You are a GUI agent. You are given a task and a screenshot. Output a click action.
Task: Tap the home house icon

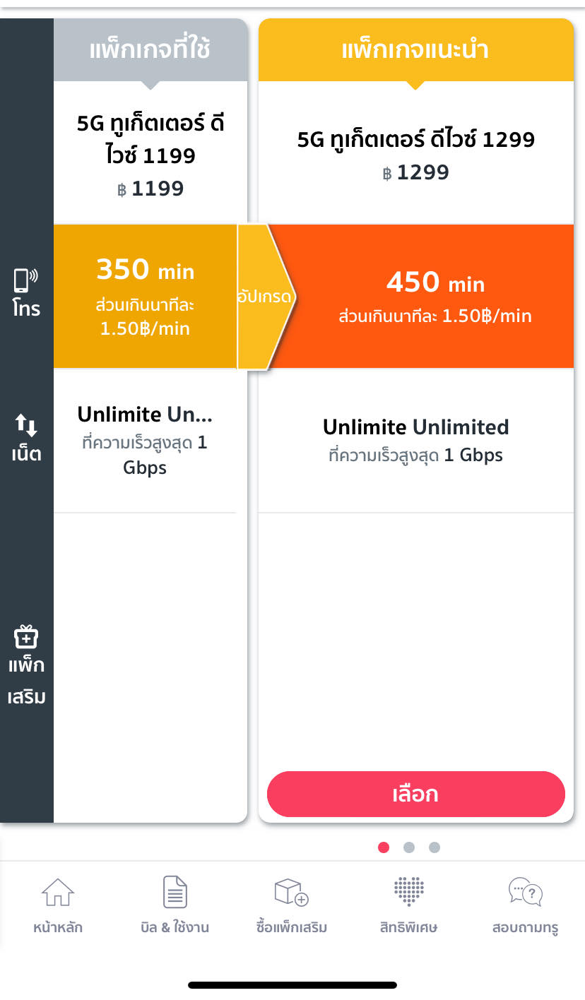(x=58, y=893)
